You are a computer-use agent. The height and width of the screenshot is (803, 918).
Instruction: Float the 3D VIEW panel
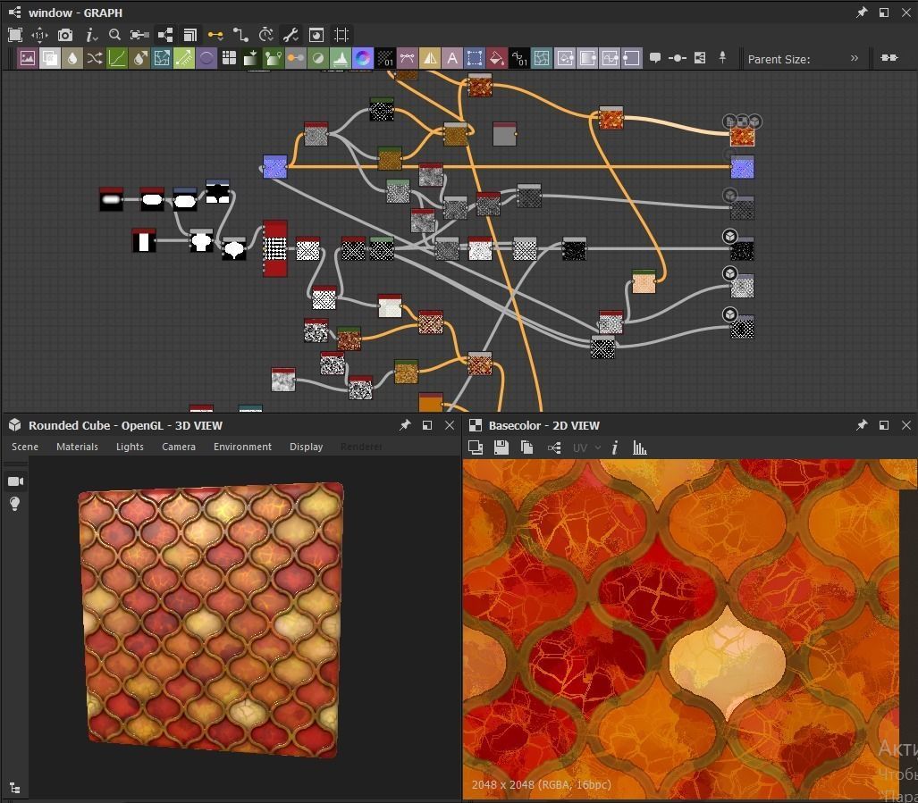[x=427, y=425]
